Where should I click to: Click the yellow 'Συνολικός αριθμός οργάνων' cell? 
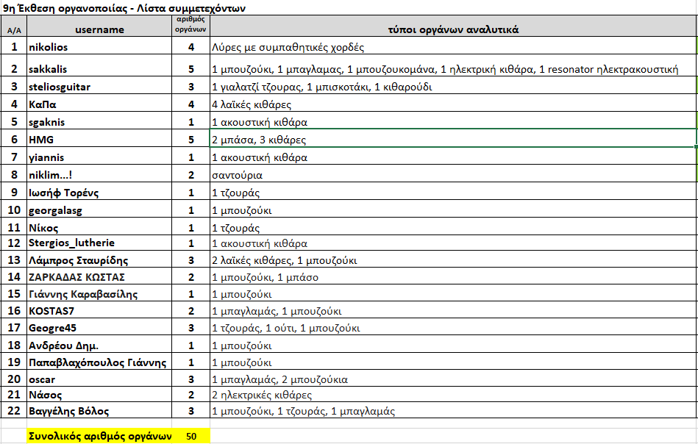coord(99,436)
